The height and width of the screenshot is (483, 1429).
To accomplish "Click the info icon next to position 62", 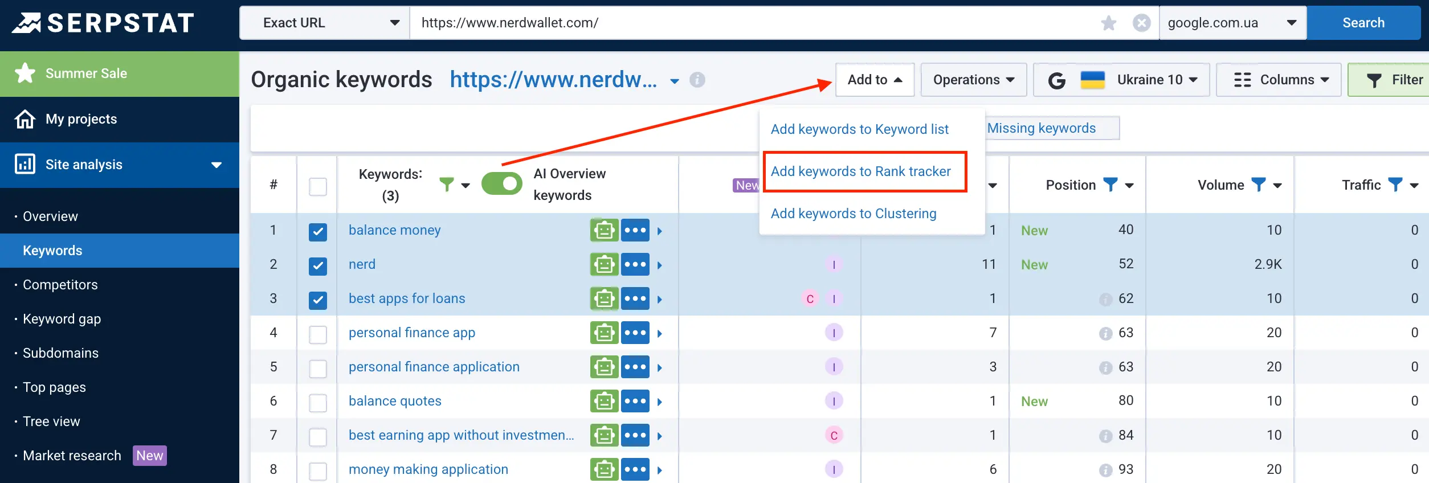I will 1105,300.
